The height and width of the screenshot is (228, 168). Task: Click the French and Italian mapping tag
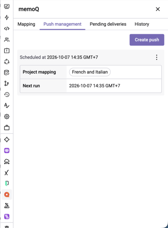[x=90, y=72]
